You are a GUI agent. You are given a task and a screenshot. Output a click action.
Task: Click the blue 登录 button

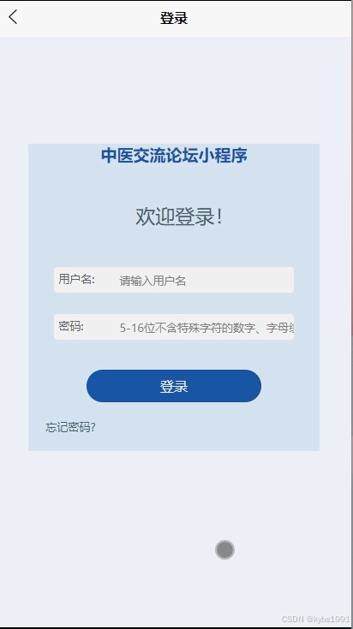173,386
